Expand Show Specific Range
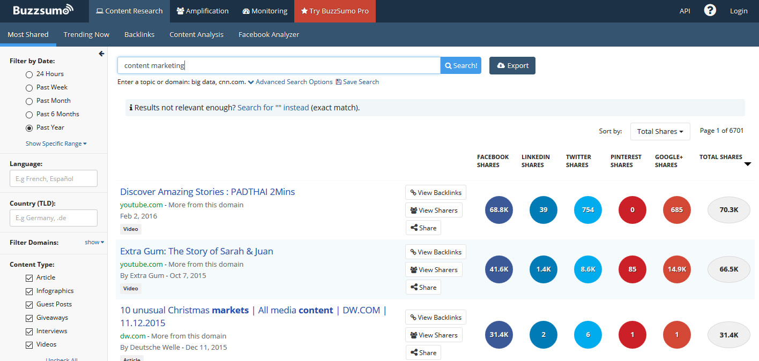 [56, 144]
